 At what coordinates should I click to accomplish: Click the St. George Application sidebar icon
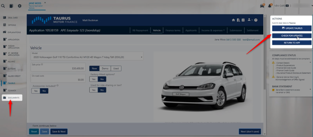click(x=4, y=54)
